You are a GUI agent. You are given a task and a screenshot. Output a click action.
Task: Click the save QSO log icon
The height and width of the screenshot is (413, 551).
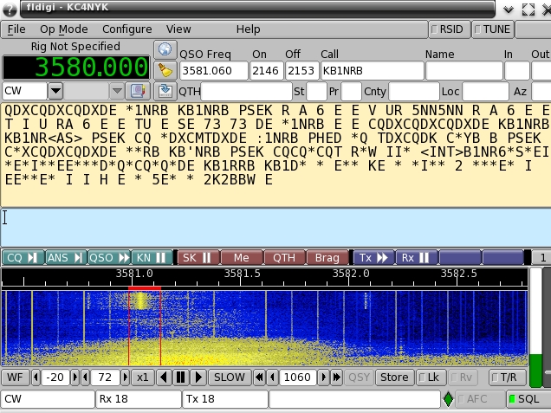point(165,90)
